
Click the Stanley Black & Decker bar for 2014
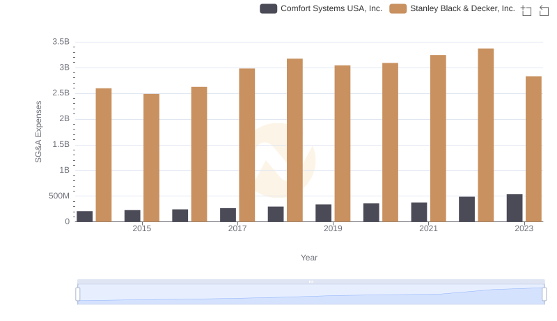pos(103,155)
